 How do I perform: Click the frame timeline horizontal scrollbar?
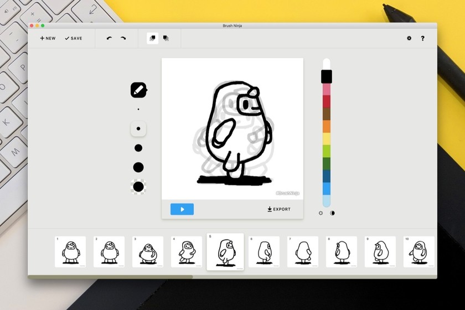click(110, 277)
